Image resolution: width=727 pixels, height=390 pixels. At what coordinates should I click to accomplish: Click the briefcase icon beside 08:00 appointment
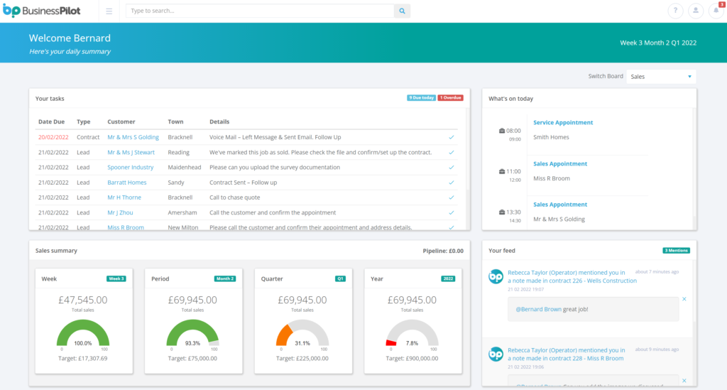(x=502, y=131)
